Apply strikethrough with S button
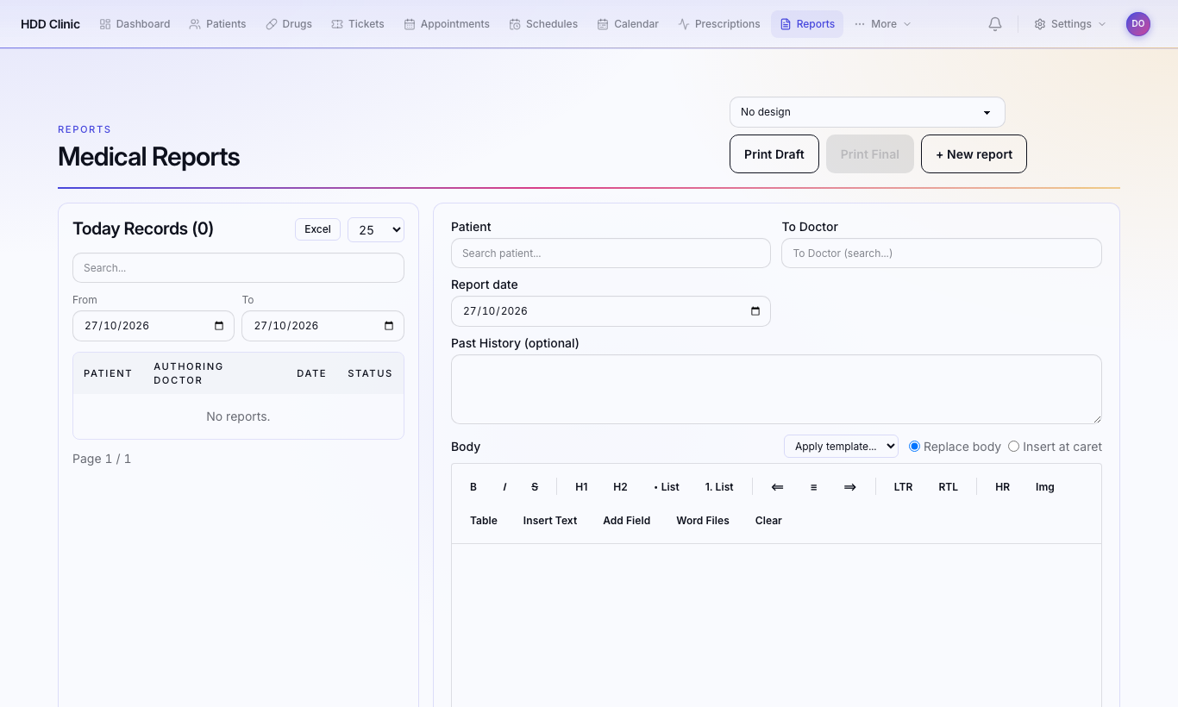The width and height of the screenshot is (1178, 707). (x=535, y=487)
